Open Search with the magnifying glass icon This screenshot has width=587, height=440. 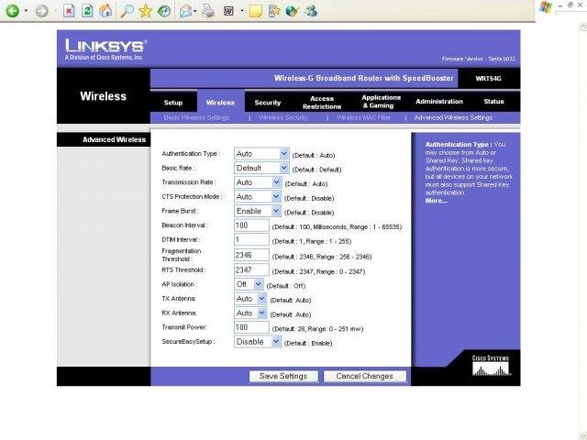pyautogui.click(x=127, y=10)
